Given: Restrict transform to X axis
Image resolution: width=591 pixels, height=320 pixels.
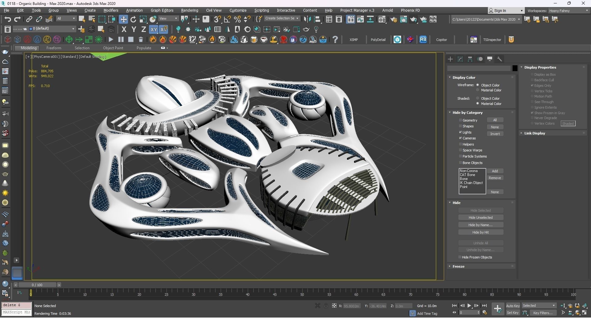Looking at the screenshot, I should point(124,29).
